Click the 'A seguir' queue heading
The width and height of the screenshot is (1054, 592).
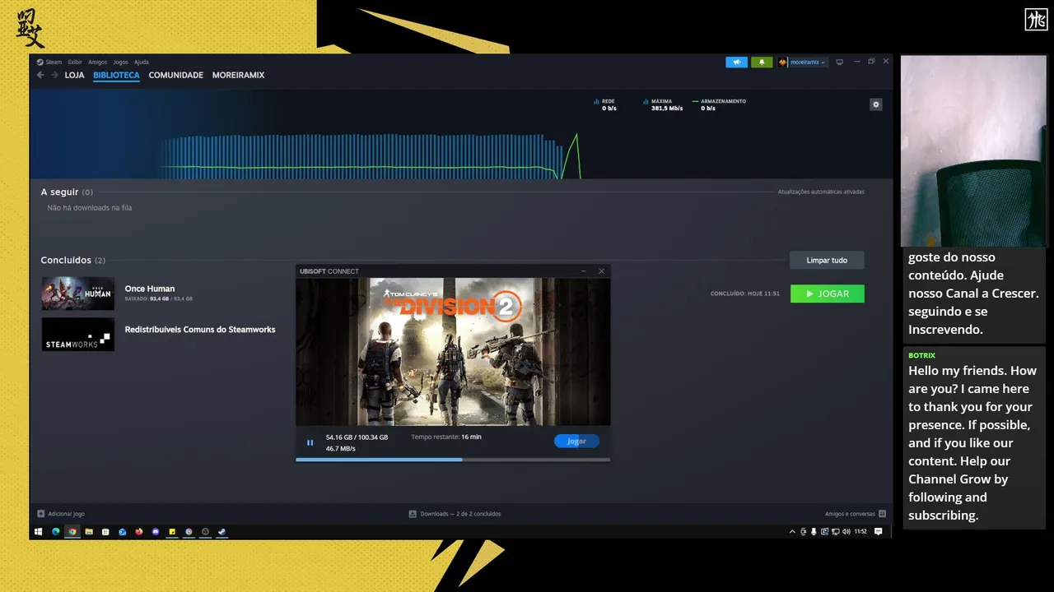[67, 192]
